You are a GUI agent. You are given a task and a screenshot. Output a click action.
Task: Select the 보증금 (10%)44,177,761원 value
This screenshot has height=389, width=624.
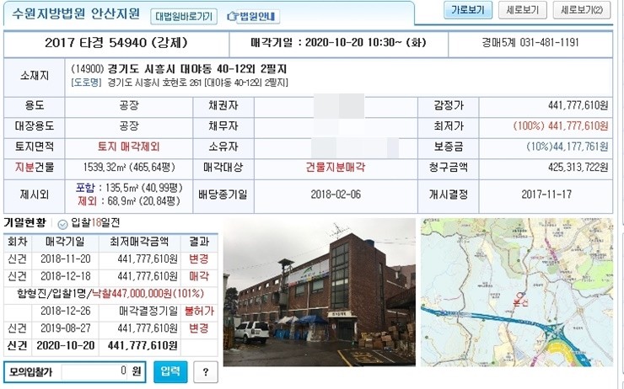point(568,147)
